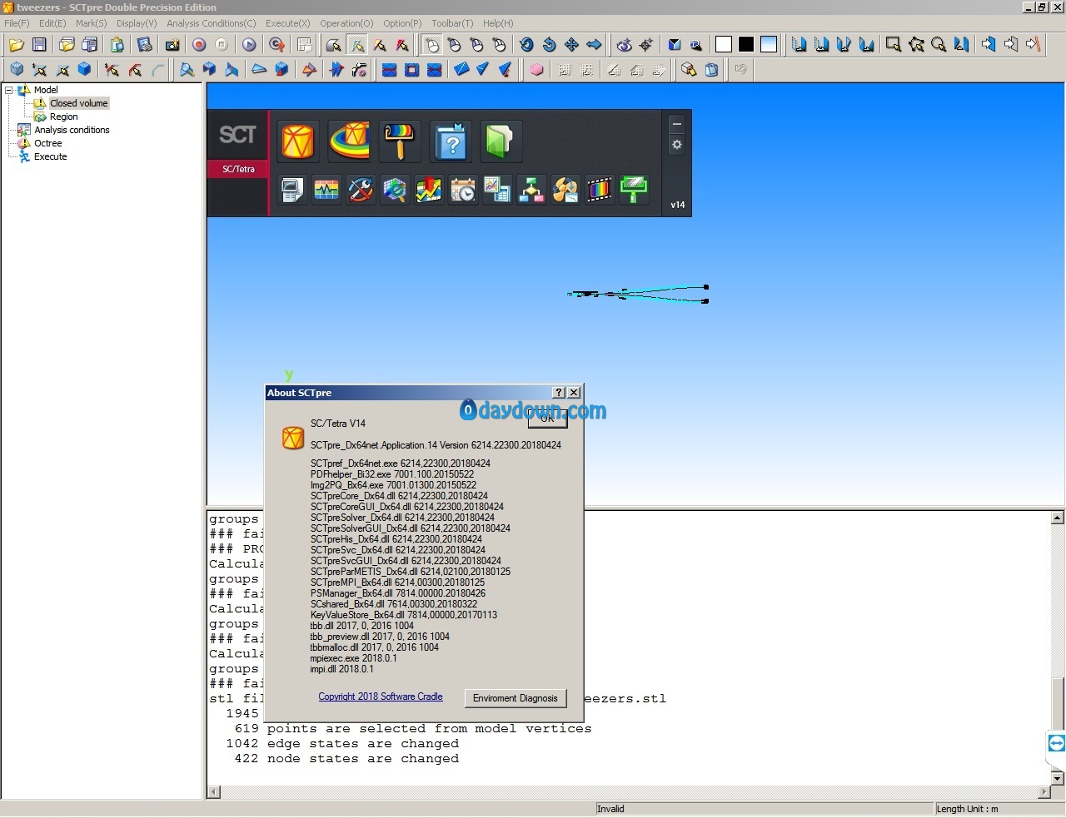Select Closed volume in the model tree
Screen dimensions: 1066x818
79,103
